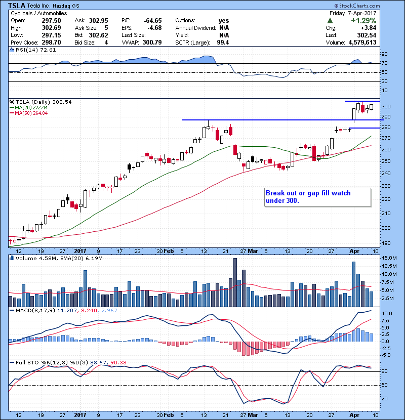The height and width of the screenshot is (420, 405).
Task: Click the red MA(50) legend line marker
Action: [x=12, y=113]
